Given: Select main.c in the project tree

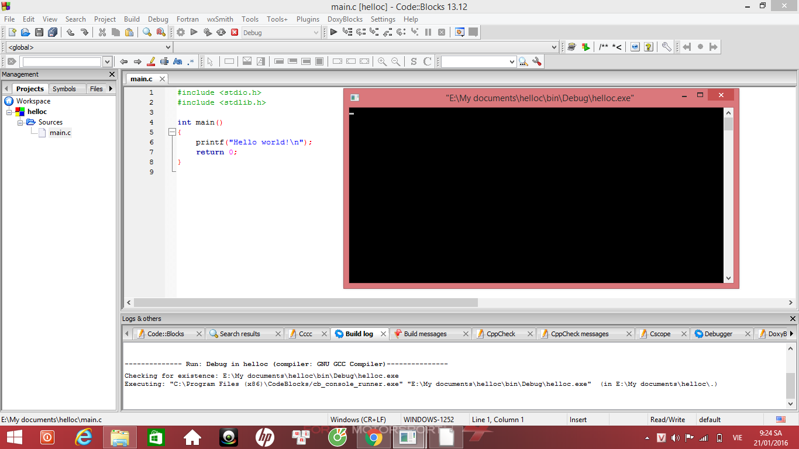Looking at the screenshot, I should tap(60, 133).
